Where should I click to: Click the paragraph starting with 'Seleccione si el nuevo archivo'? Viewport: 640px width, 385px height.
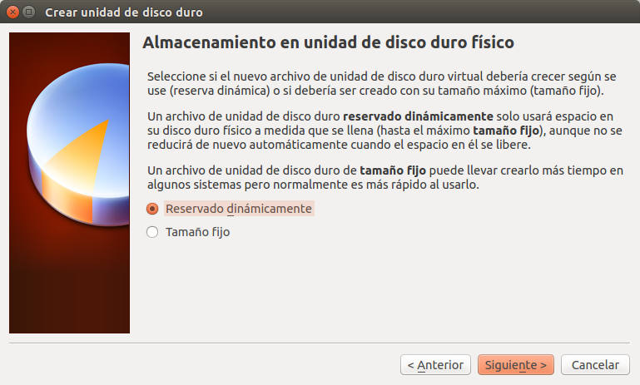pos(382,83)
